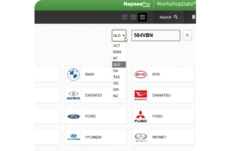Click the HaynesPro logo

coord(137,4)
